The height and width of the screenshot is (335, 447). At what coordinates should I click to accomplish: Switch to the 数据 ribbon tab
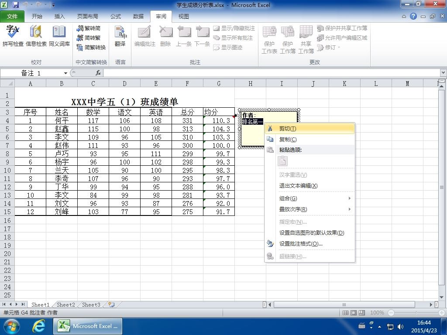138,17
